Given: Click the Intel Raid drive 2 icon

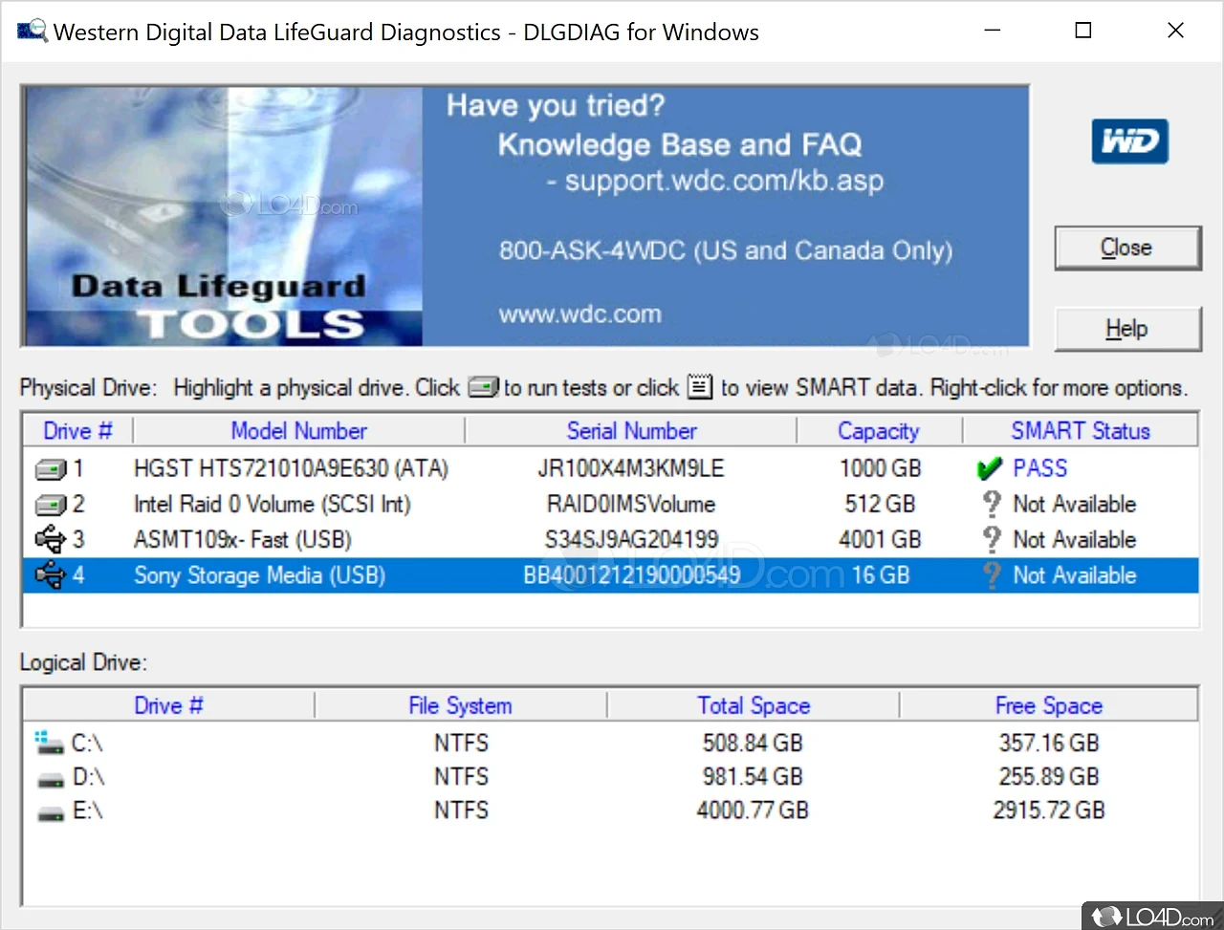Looking at the screenshot, I should point(51,505).
